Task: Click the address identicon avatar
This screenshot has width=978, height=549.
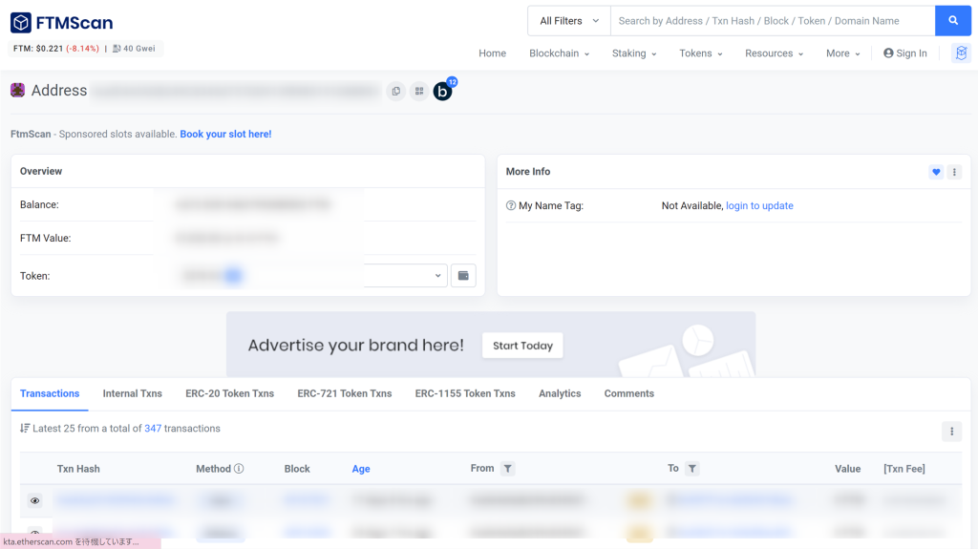Action: pos(17,90)
